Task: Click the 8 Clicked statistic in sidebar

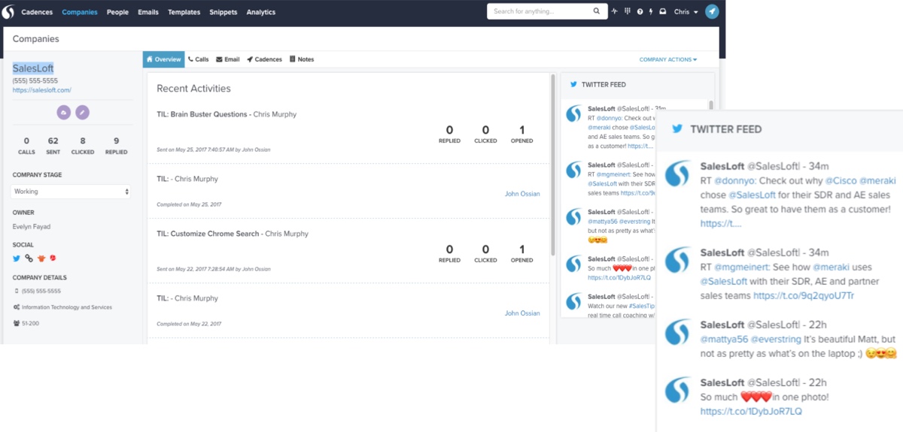Action: pyautogui.click(x=83, y=146)
